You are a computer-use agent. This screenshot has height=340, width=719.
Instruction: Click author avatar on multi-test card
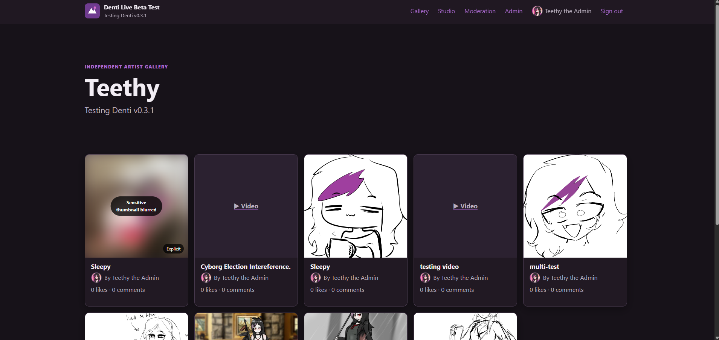[535, 278]
